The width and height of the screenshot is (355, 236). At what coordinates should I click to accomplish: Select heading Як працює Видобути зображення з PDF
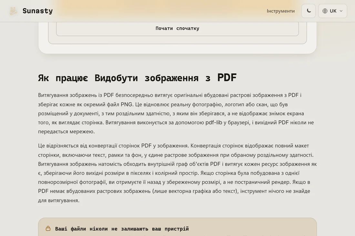point(137,78)
